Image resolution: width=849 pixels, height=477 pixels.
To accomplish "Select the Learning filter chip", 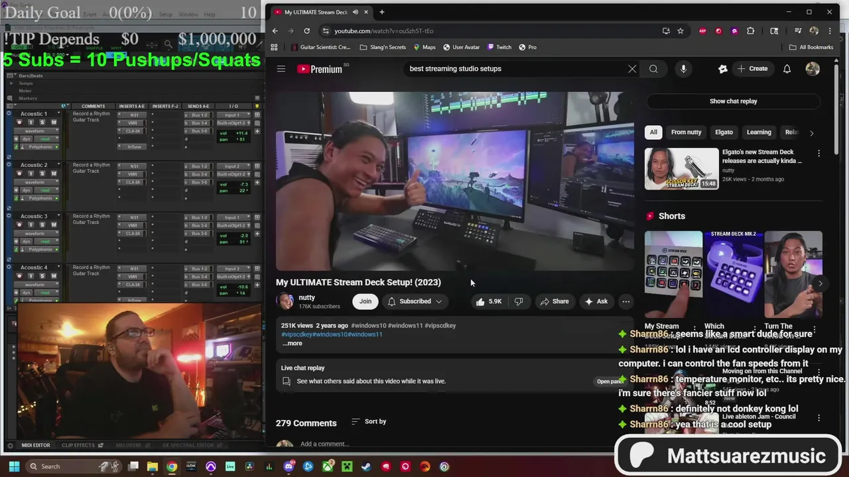I will pyautogui.click(x=759, y=132).
